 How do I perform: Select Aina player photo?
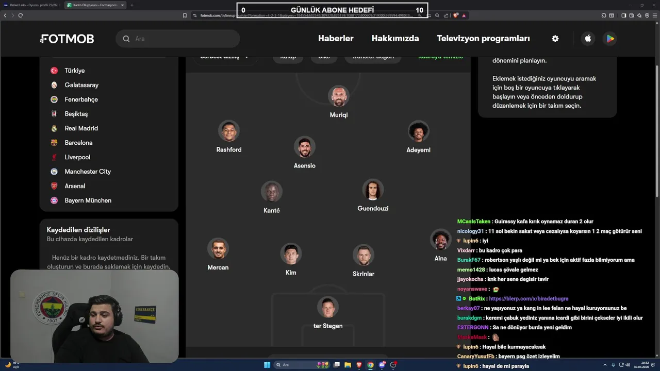(441, 240)
